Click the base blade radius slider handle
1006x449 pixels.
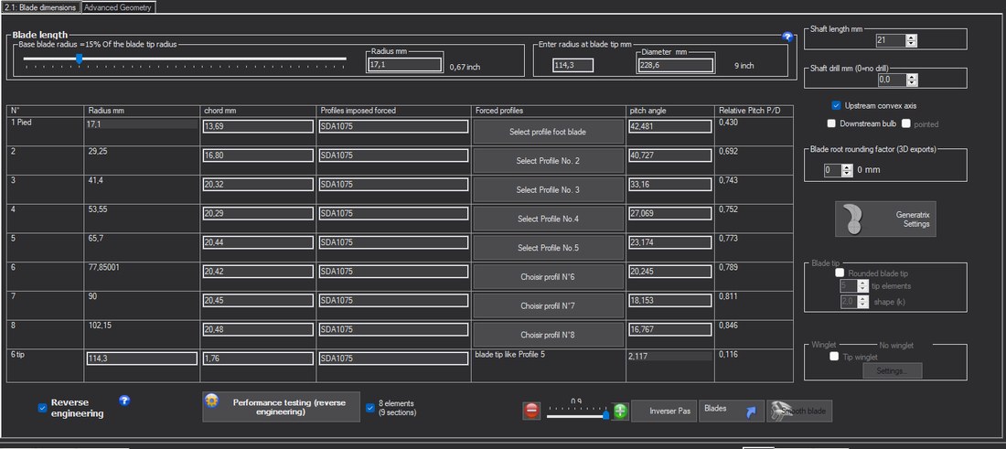[79, 59]
